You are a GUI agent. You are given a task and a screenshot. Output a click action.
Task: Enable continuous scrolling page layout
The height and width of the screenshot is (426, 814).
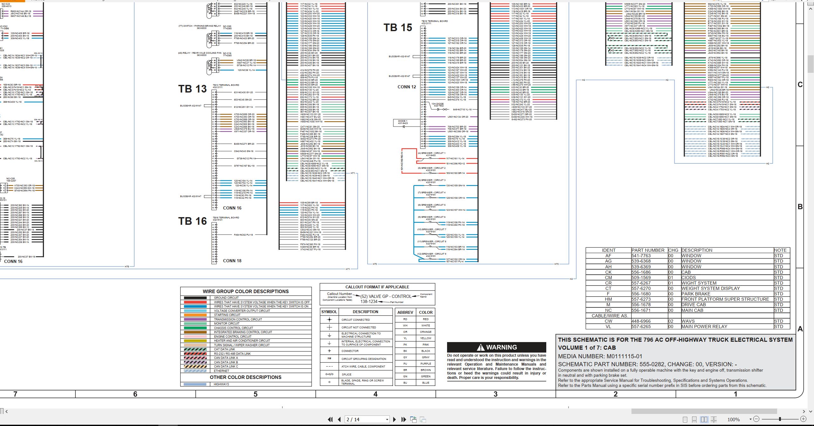click(x=694, y=420)
